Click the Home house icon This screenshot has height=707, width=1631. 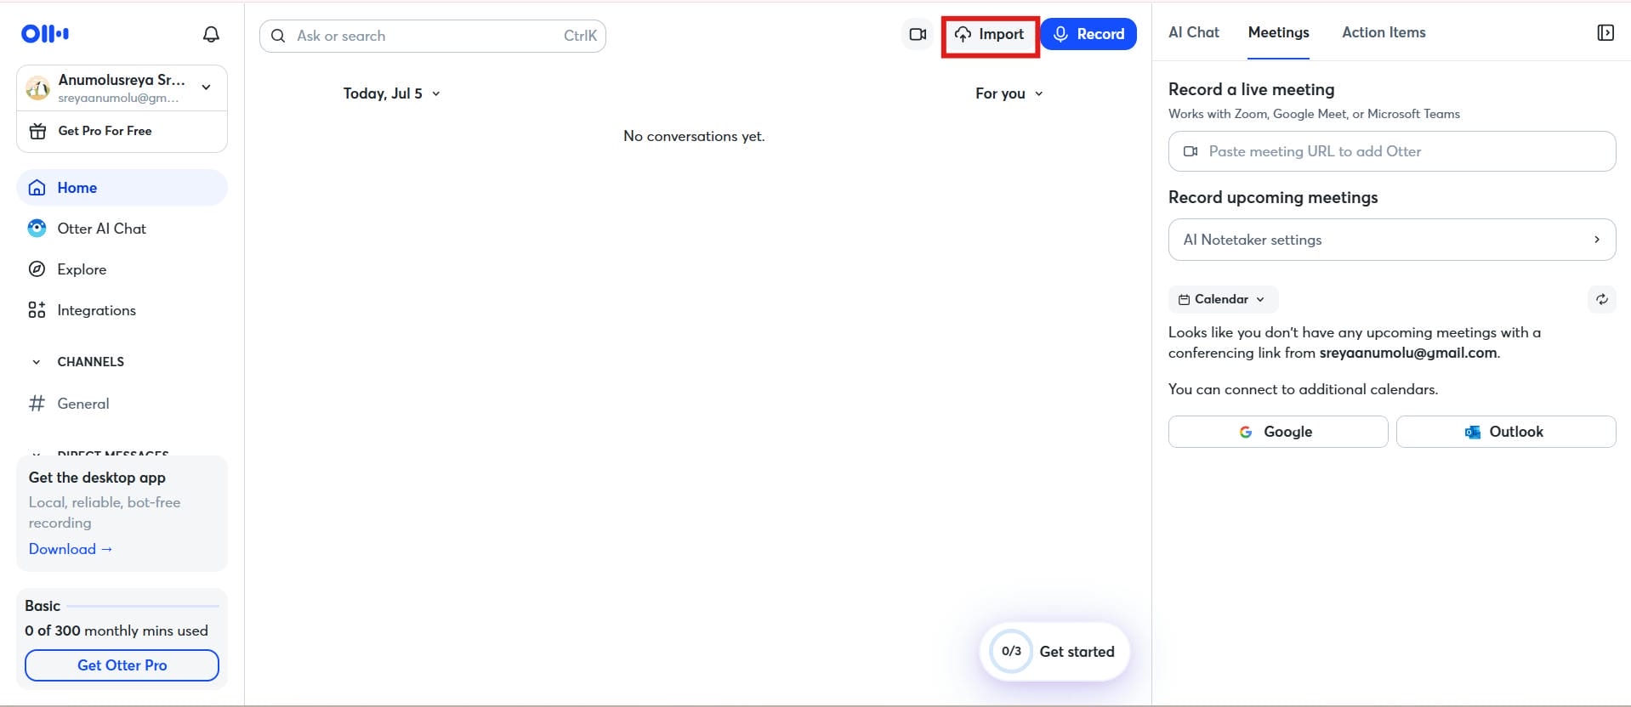tap(37, 188)
